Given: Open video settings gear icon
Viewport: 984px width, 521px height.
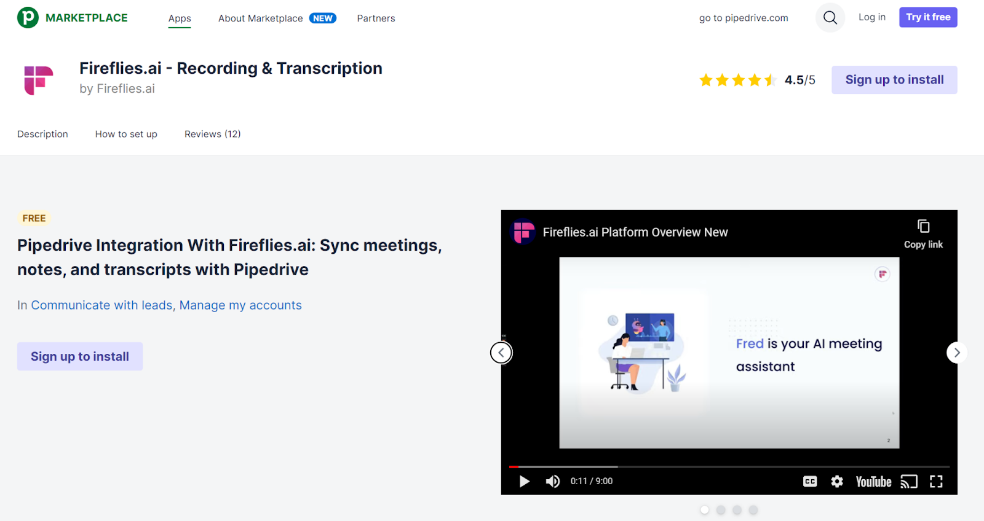Looking at the screenshot, I should coord(837,481).
